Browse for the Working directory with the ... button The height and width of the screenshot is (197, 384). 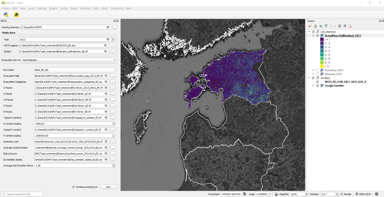click(x=115, y=27)
